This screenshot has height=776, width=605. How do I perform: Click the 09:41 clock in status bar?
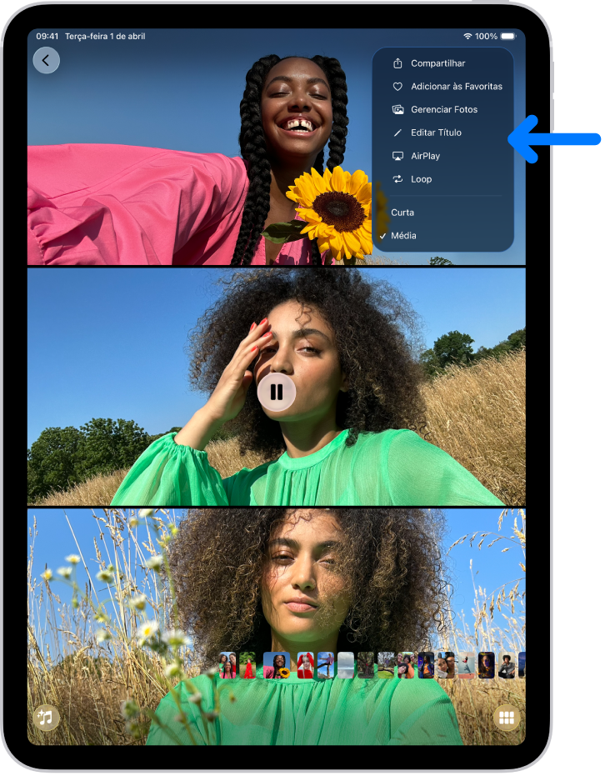pos(47,36)
